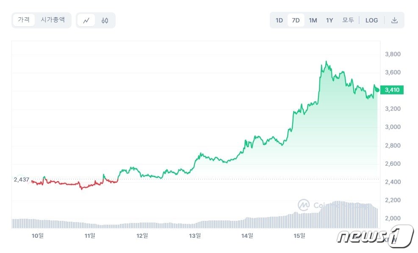Choose the 1Y time range
This screenshot has width=418, height=253.
[329, 20]
